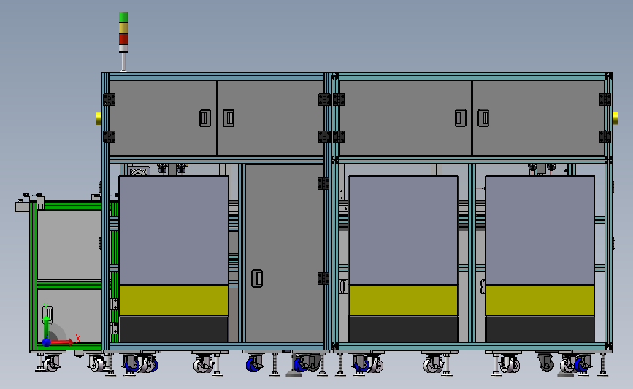Click the red X axis arrow of the triad
The height and width of the screenshot is (389, 633).
[61, 342]
